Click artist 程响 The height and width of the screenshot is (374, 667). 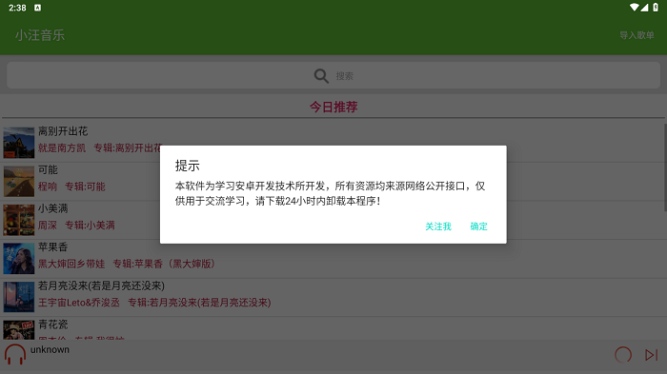tap(48, 187)
